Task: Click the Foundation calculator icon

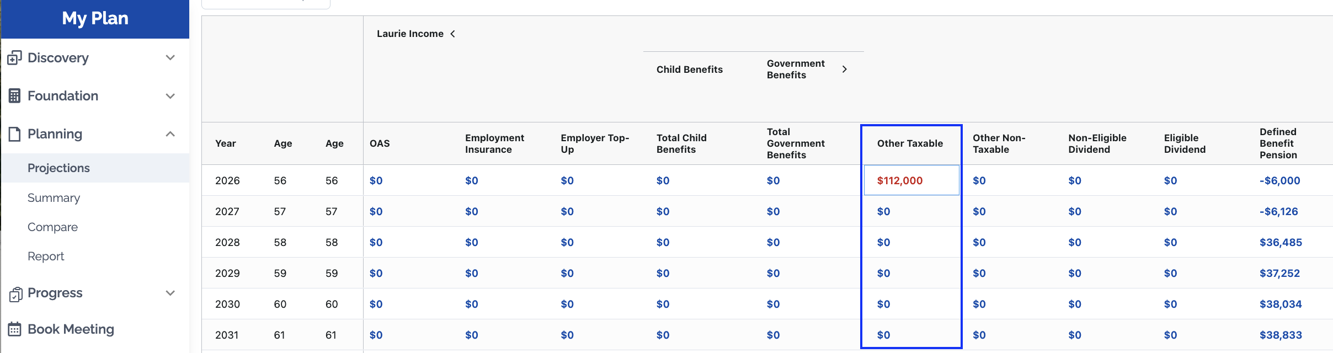Action: [x=14, y=96]
